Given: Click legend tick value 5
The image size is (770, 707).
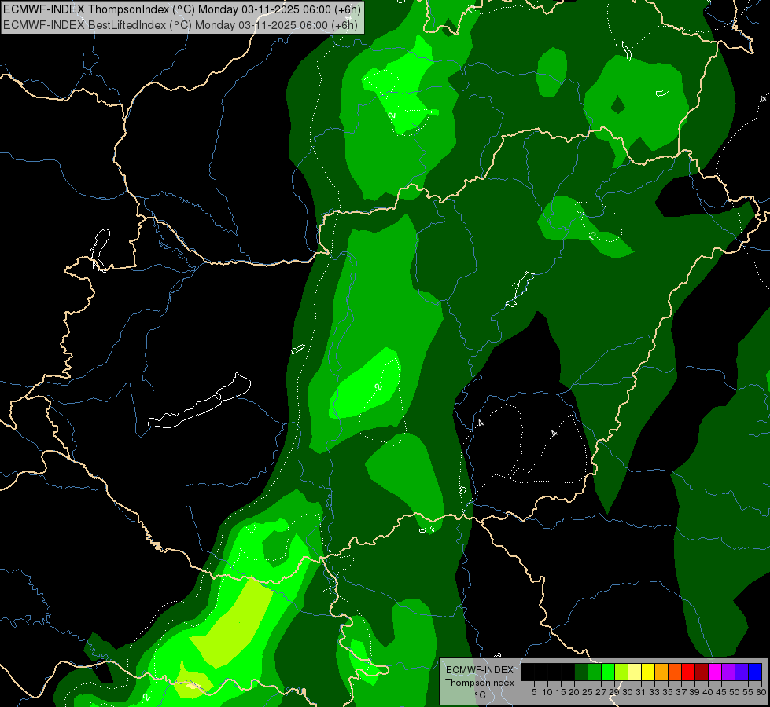Looking at the screenshot, I should click(534, 692).
